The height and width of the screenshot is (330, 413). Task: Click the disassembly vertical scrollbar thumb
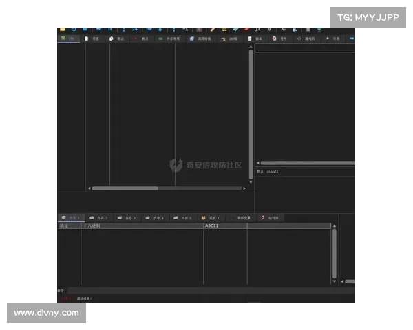pos(251,115)
